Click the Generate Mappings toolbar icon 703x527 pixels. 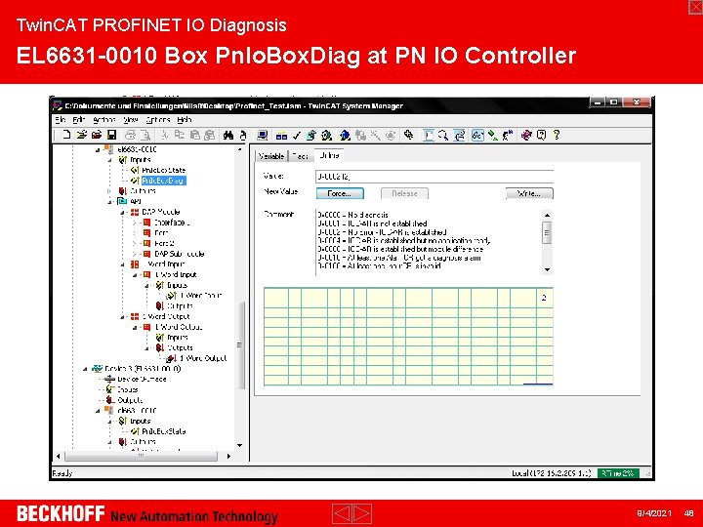point(281,135)
